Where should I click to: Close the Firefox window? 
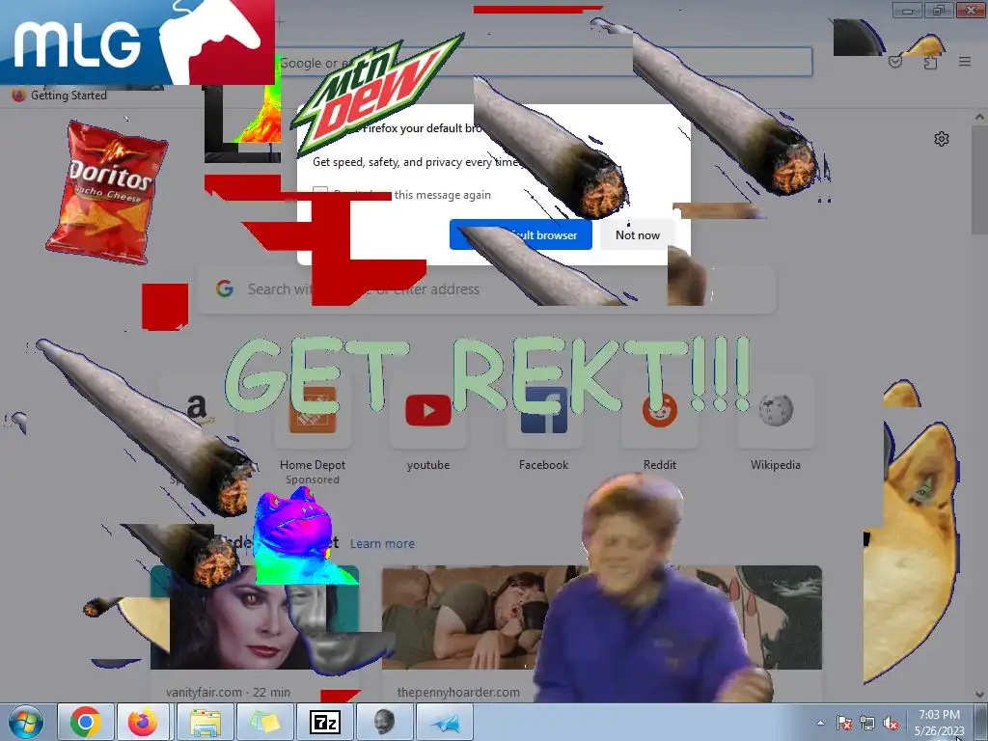971,10
